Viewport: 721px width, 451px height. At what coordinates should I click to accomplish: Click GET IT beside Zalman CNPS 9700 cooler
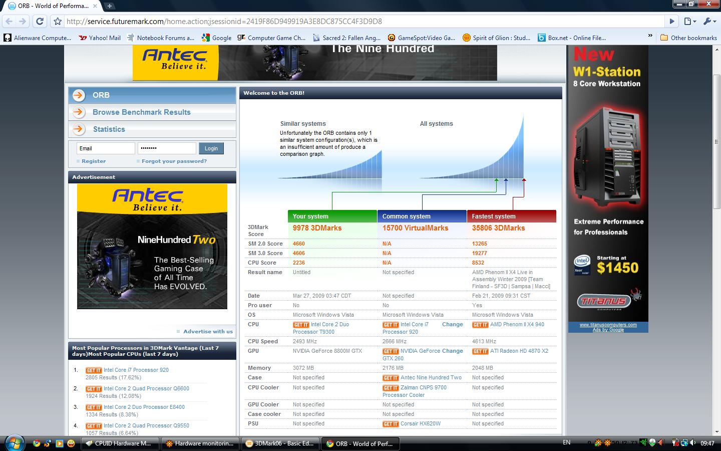(391, 388)
